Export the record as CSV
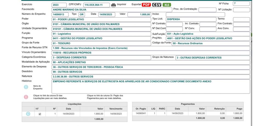Viewport: 274px width, 126px height. [156, 5]
